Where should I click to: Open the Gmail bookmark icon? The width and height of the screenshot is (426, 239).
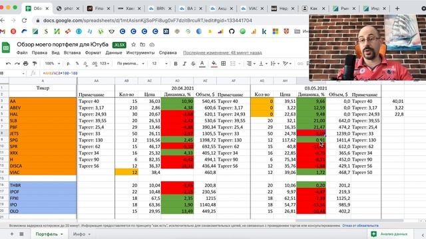(3, 31)
